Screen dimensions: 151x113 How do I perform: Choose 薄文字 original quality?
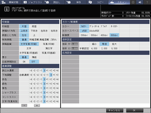(x=49, y=48)
